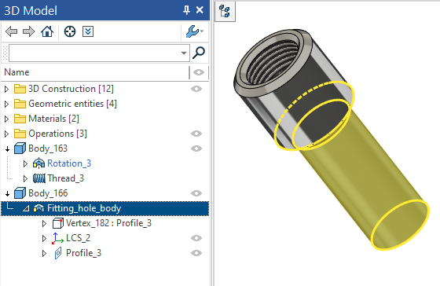The image size is (440, 286).
Task: Click the double-chevron expand-all icon
Action: click(88, 31)
